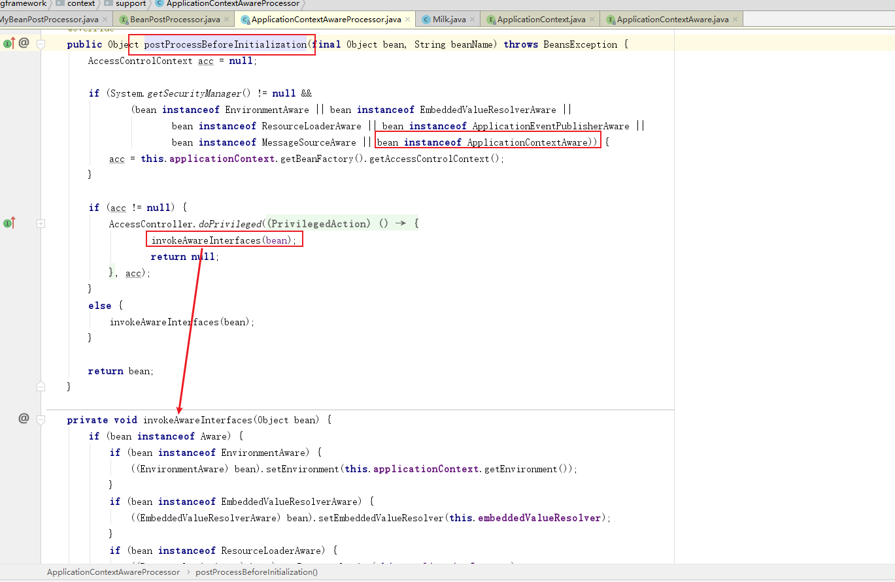Close the MyBeanPostProcessor.java tab

point(106,20)
